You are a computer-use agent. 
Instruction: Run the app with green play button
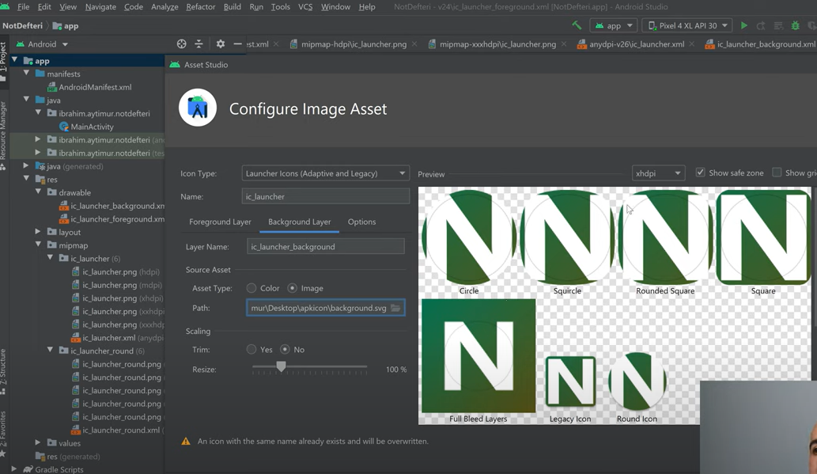(x=744, y=25)
